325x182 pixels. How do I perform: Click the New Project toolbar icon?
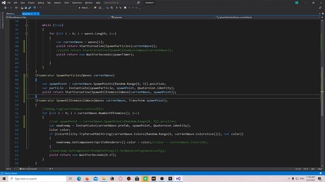tap(16, 8)
